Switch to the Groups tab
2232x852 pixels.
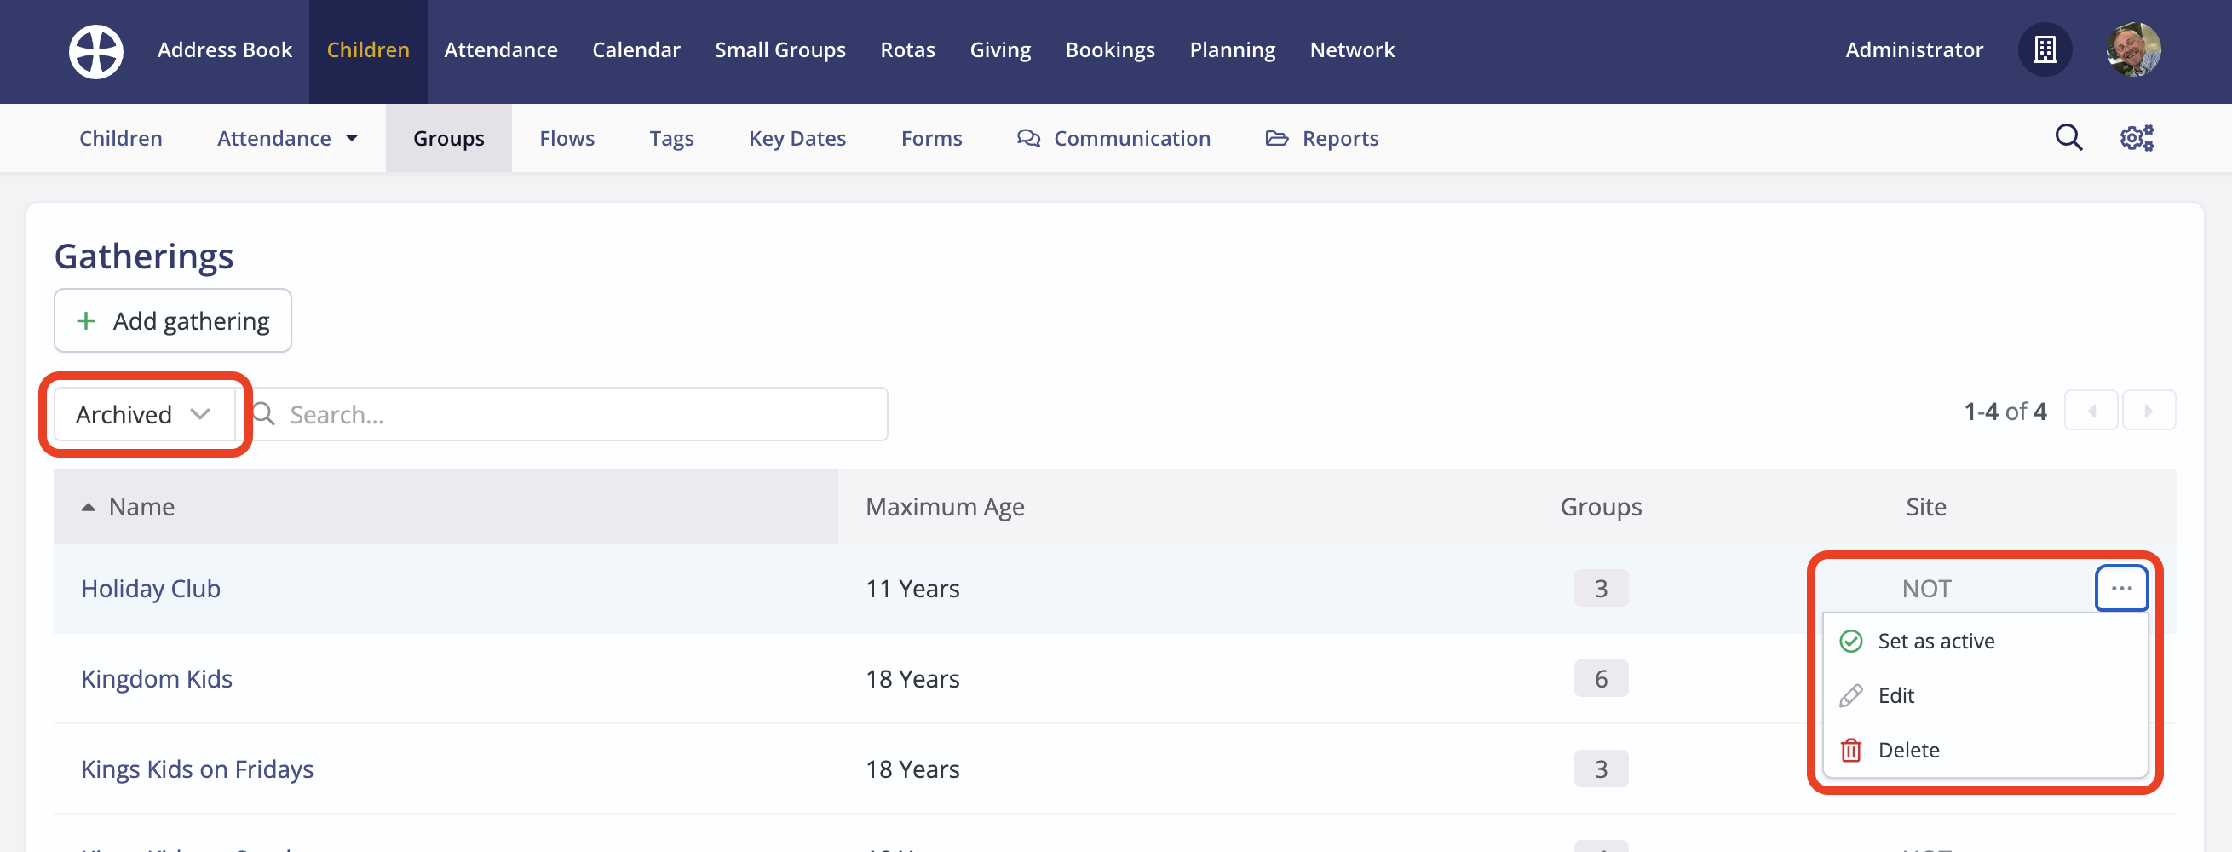pyautogui.click(x=448, y=139)
